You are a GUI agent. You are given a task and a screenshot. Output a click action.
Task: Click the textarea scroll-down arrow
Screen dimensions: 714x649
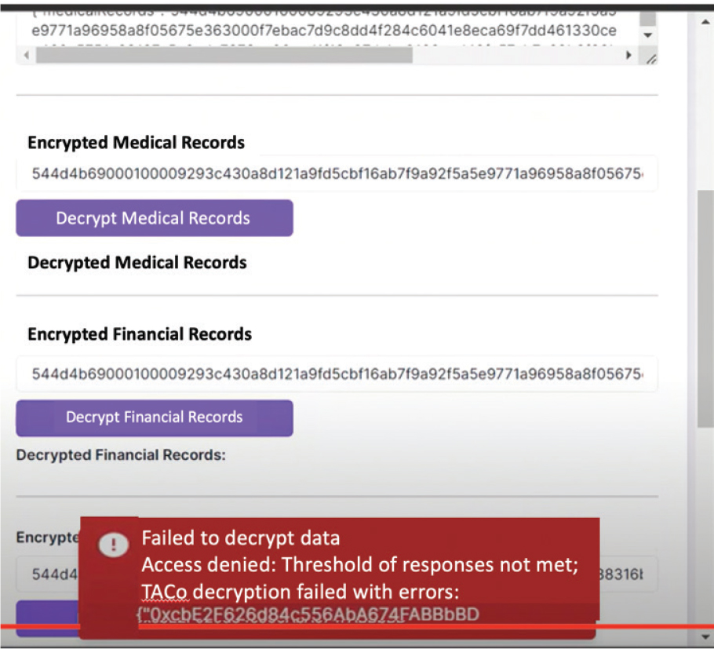coord(647,36)
